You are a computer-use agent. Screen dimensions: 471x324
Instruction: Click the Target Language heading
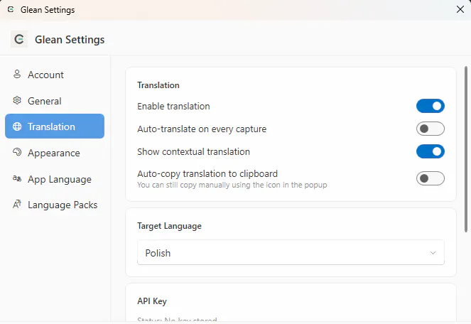169,226
